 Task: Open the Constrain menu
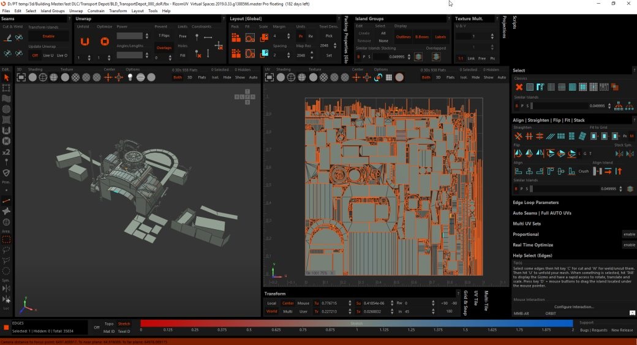pyautogui.click(x=96, y=11)
